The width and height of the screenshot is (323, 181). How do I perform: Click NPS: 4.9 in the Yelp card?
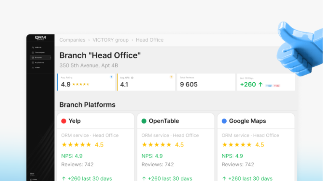click(x=71, y=156)
